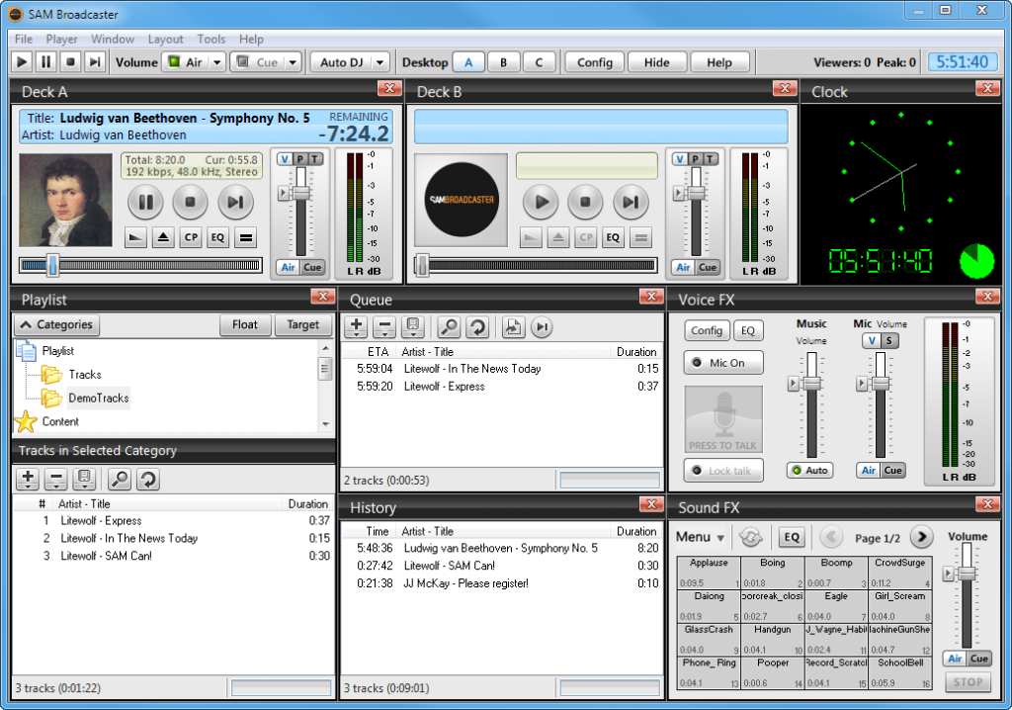
Task: Click the eject icon on Deck A
Action: 164,236
